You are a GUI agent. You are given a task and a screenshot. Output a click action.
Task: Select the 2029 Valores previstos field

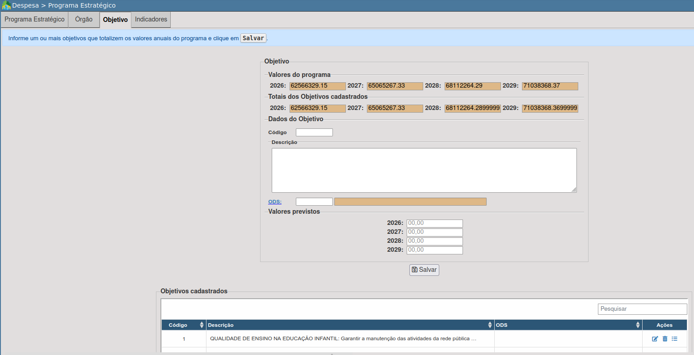[434, 250]
